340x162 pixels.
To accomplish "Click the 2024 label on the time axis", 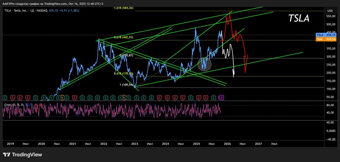I will (x=166, y=144).
